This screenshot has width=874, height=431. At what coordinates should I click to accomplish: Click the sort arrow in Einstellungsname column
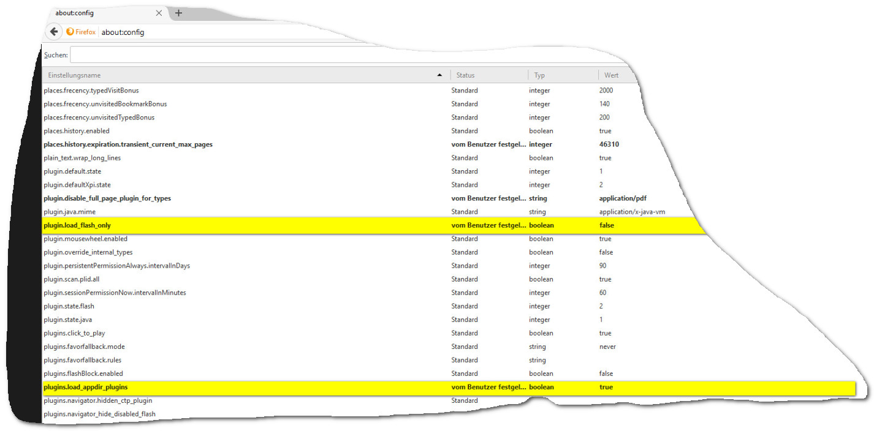pos(439,75)
